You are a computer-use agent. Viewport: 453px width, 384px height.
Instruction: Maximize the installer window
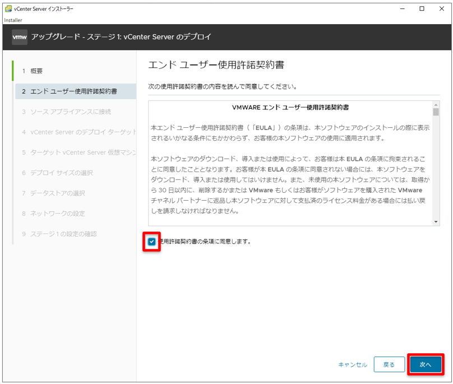422,8
